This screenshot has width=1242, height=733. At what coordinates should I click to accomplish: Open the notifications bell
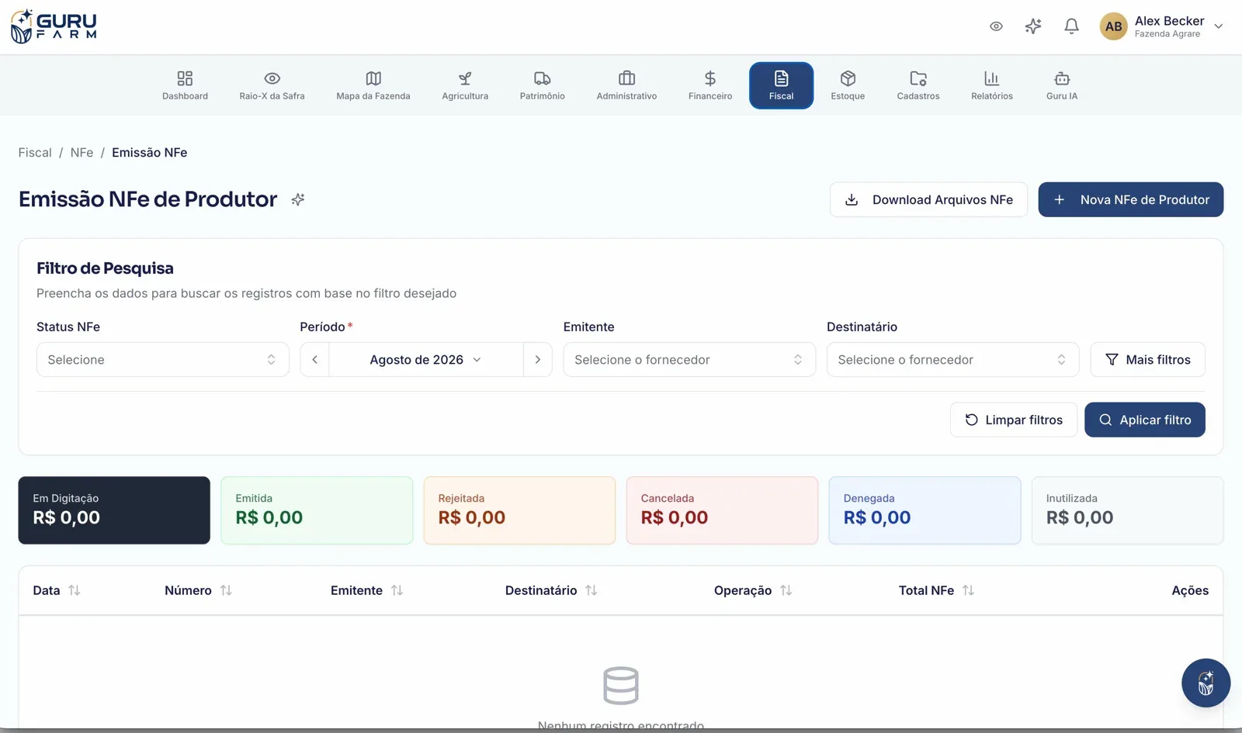coord(1071,26)
